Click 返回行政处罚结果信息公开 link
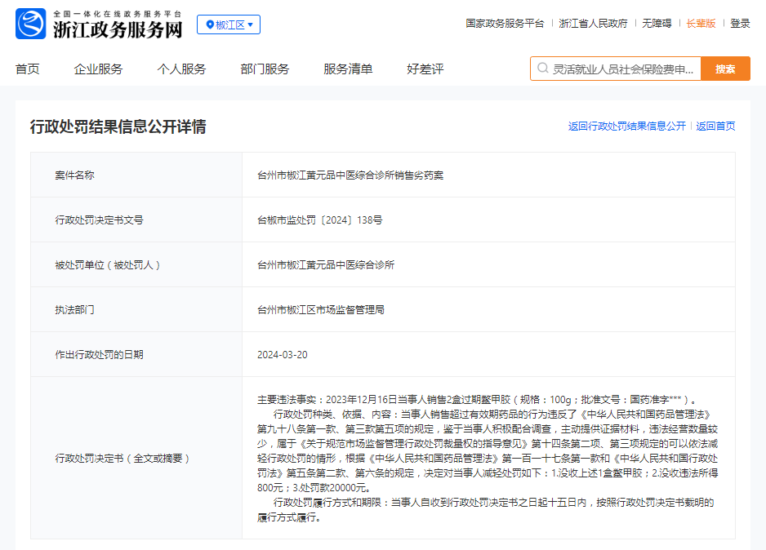Viewport: 766px width, 550px height. coord(627,126)
